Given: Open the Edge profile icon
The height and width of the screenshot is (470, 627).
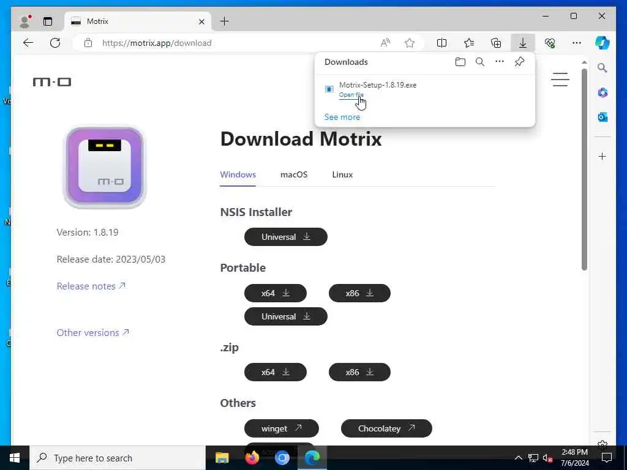Looking at the screenshot, I should point(25,21).
